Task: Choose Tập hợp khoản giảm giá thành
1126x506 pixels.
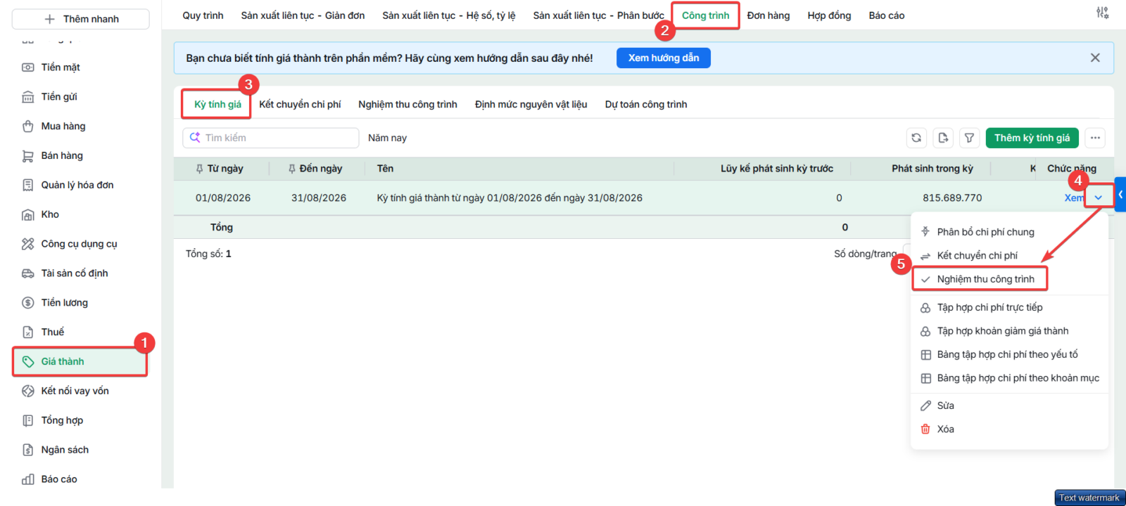Action: (x=1009, y=331)
